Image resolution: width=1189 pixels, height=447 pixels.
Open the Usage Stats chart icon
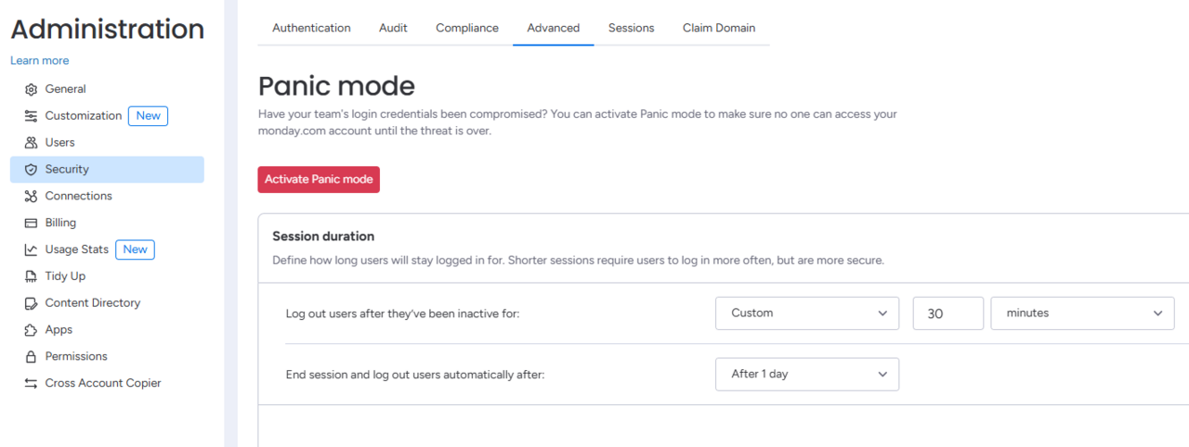(31, 249)
